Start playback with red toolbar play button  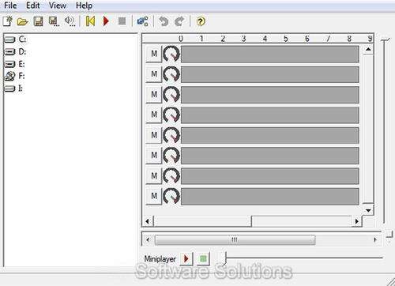[106, 21]
